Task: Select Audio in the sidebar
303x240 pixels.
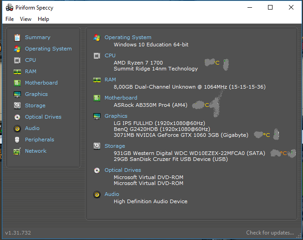Action: [x=32, y=128]
